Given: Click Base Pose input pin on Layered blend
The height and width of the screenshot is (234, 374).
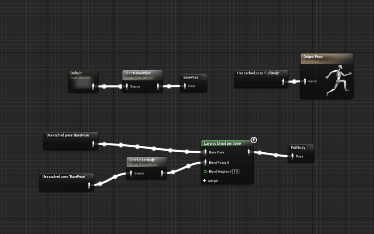Looking at the screenshot, I should coord(205,152).
